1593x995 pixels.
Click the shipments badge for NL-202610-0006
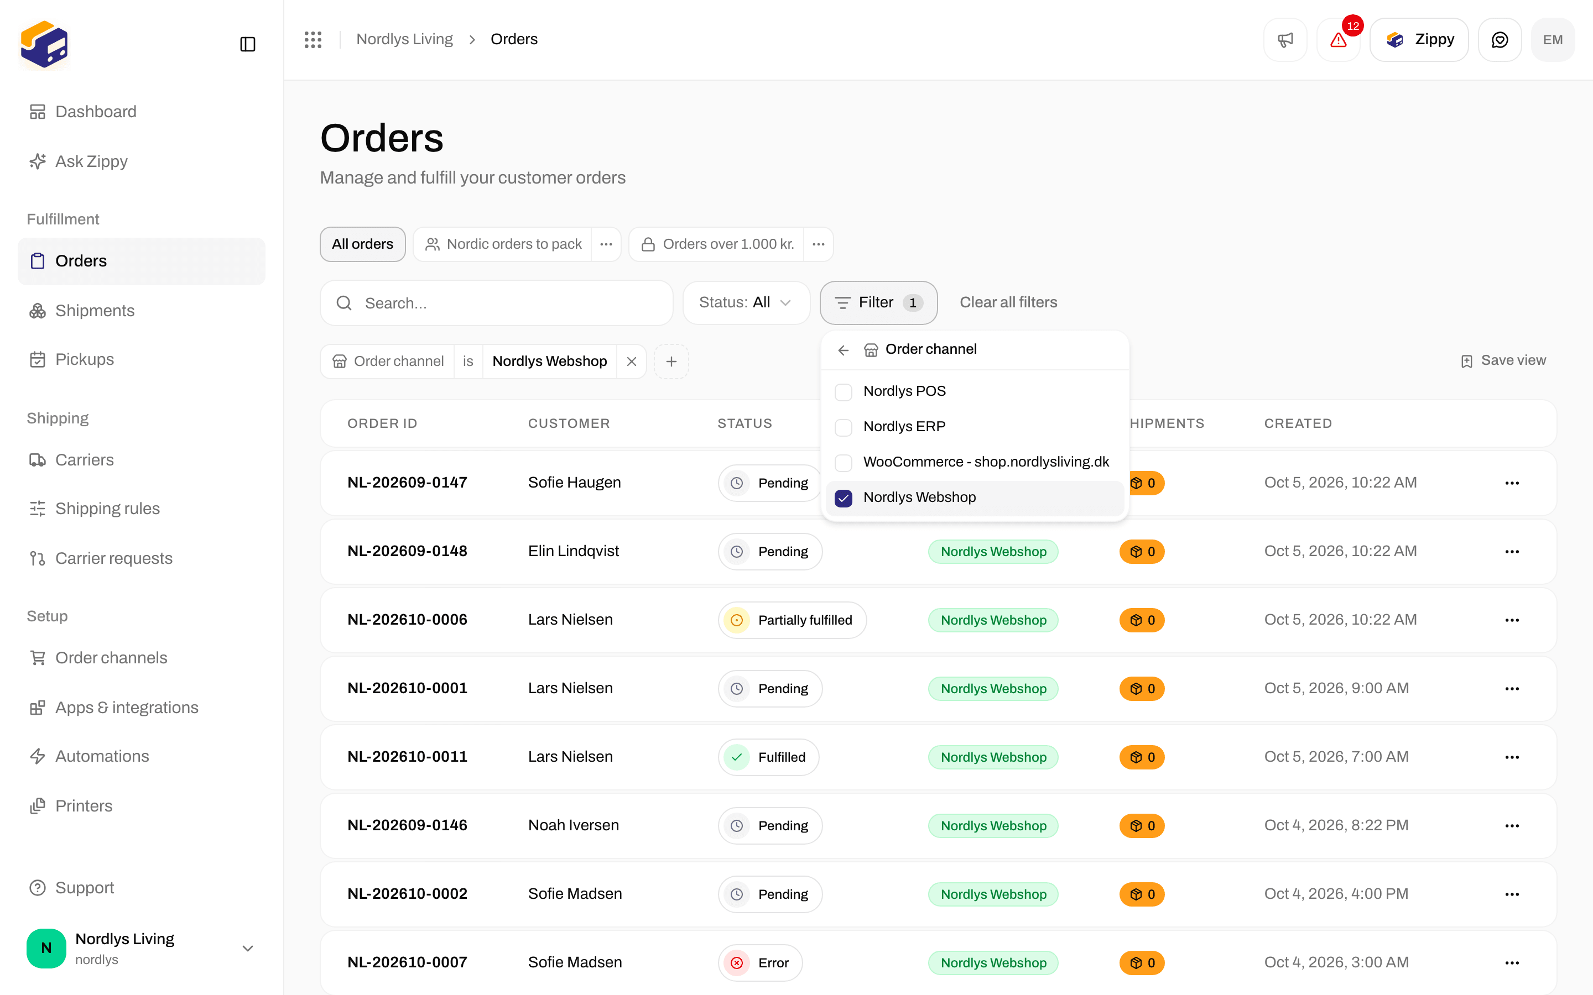point(1142,620)
